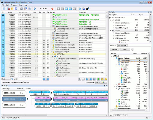Screen dimensions: 153x120
Task: Click the Record column header
Action: pyautogui.click(x=64, y=12)
